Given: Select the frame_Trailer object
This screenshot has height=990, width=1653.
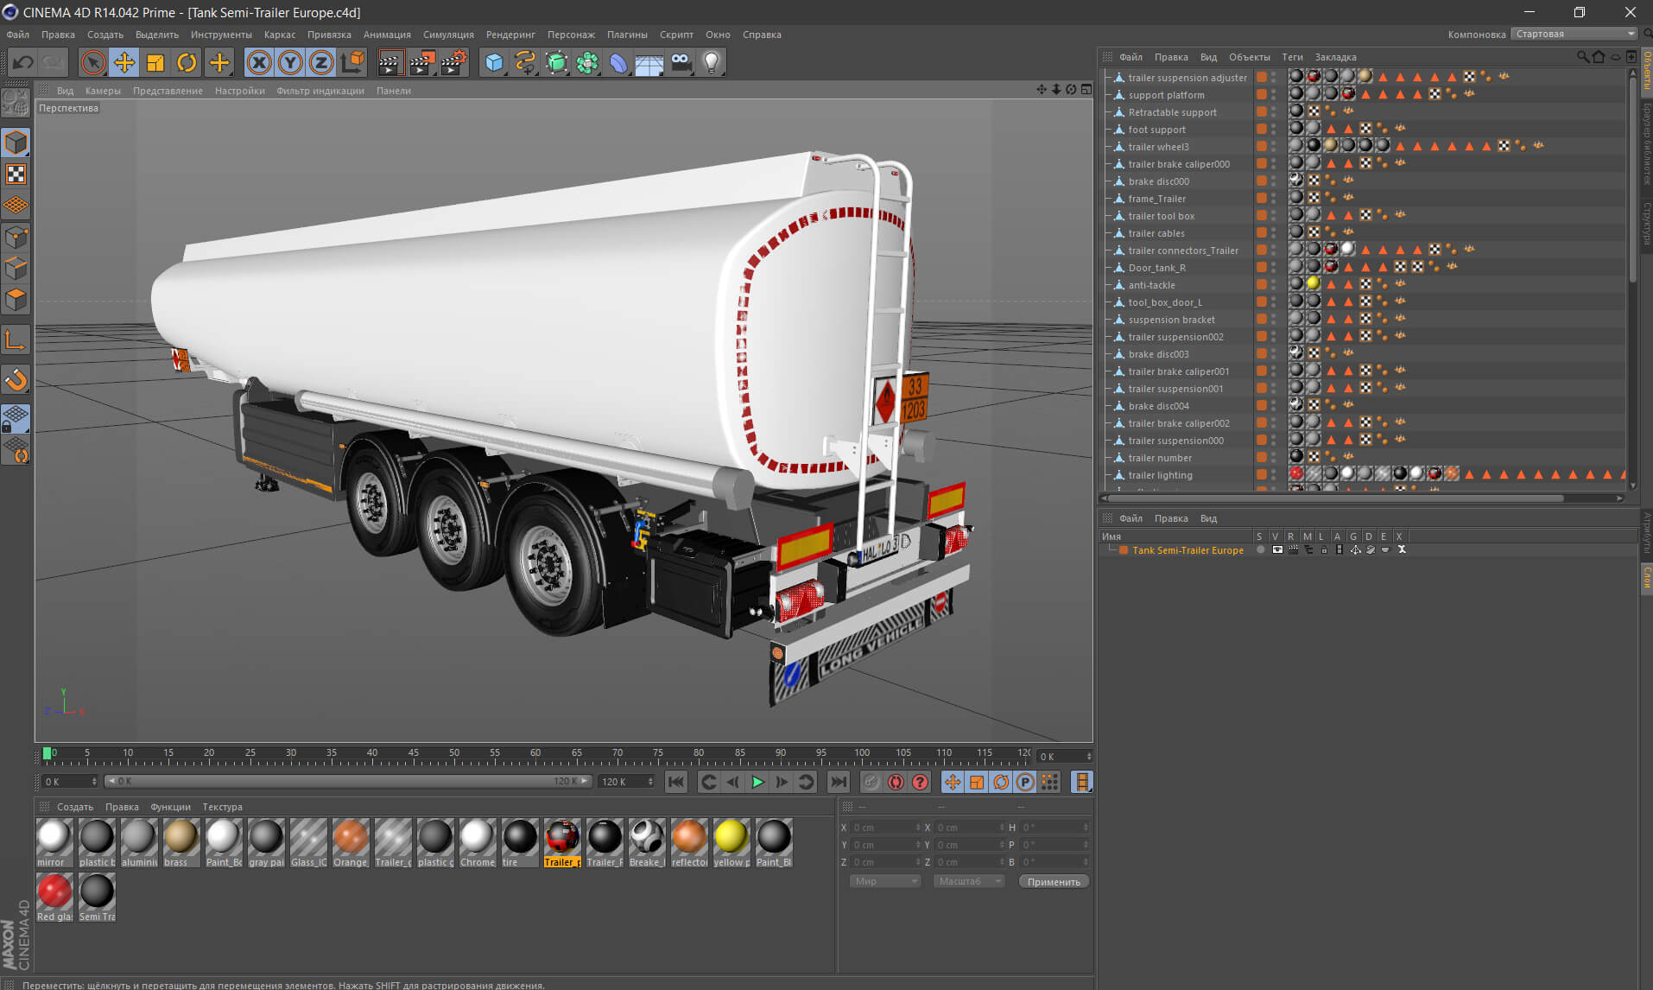Looking at the screenshot, I should (x=1156, y=199).
